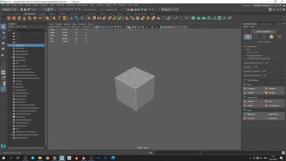Select Cube_low in the Outliner
Viewport: 286px width, 161px height.
pos(26,45)
